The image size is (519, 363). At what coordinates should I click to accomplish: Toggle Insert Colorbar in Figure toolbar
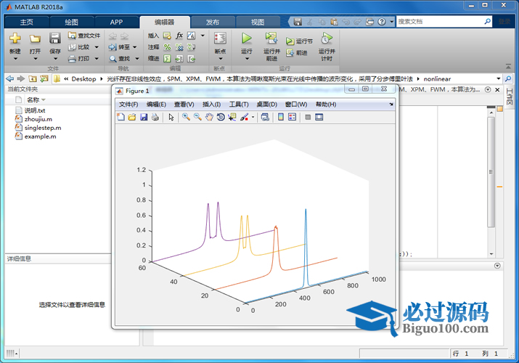click(x=281, y=117)
